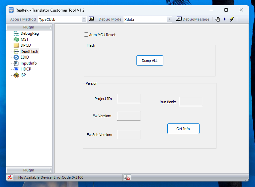Click the DebugReg plugin icon
Image resolution: width=255 pixels, height=187 pixels.
[16, 33]
